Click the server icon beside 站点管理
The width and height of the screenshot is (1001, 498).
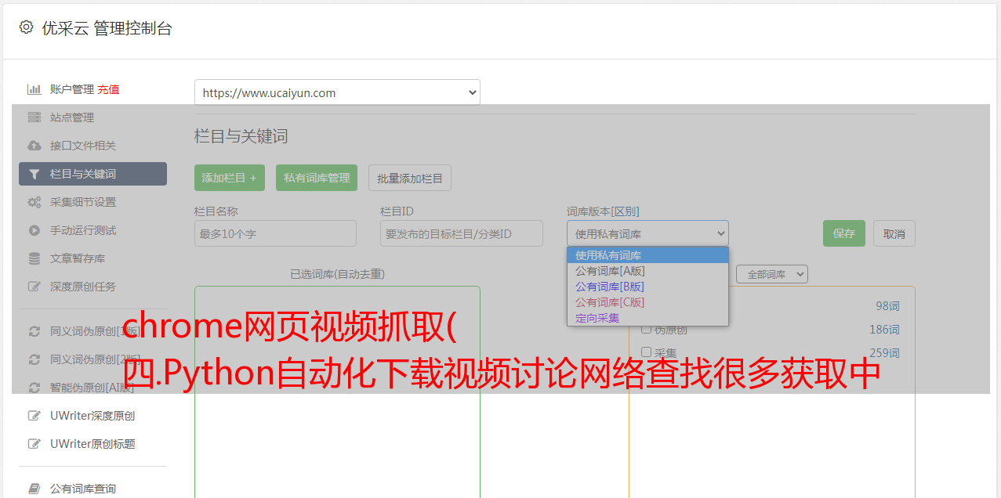point(34,117)
